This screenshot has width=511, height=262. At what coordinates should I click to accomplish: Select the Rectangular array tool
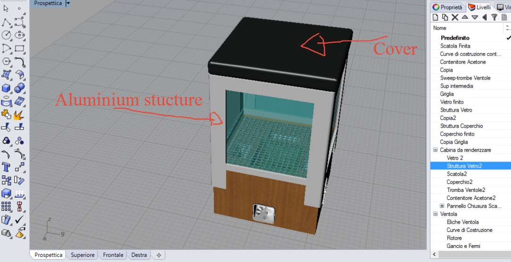coord(6,206)
